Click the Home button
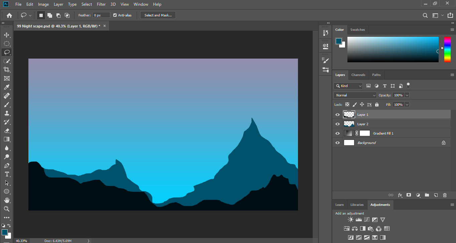Screen dimensions: 456x243 click(9, 15)
